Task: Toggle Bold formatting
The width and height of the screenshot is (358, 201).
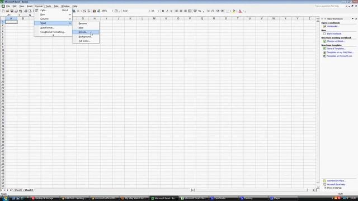Action: (x=163, y=11)
